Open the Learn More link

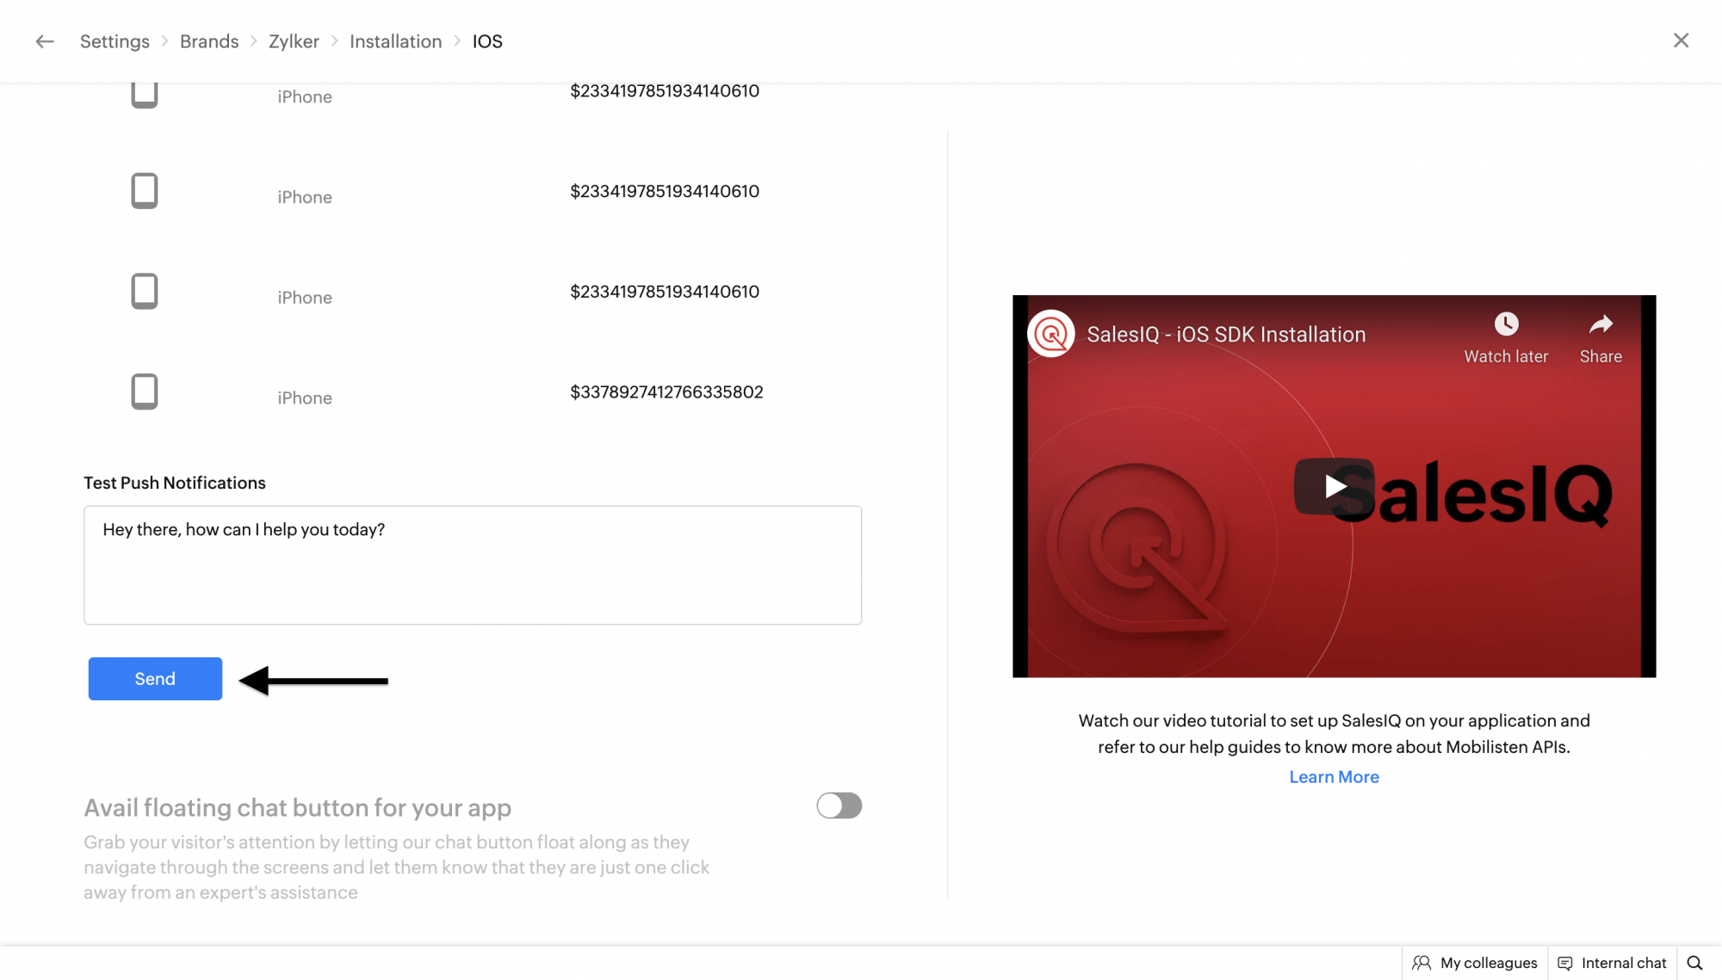[1334, 777]
